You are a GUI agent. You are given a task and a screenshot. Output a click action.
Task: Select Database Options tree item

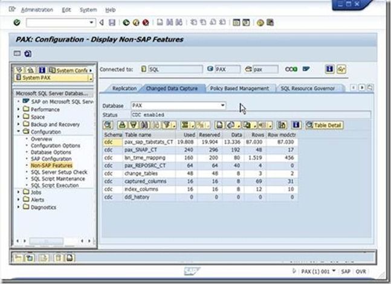51,152
